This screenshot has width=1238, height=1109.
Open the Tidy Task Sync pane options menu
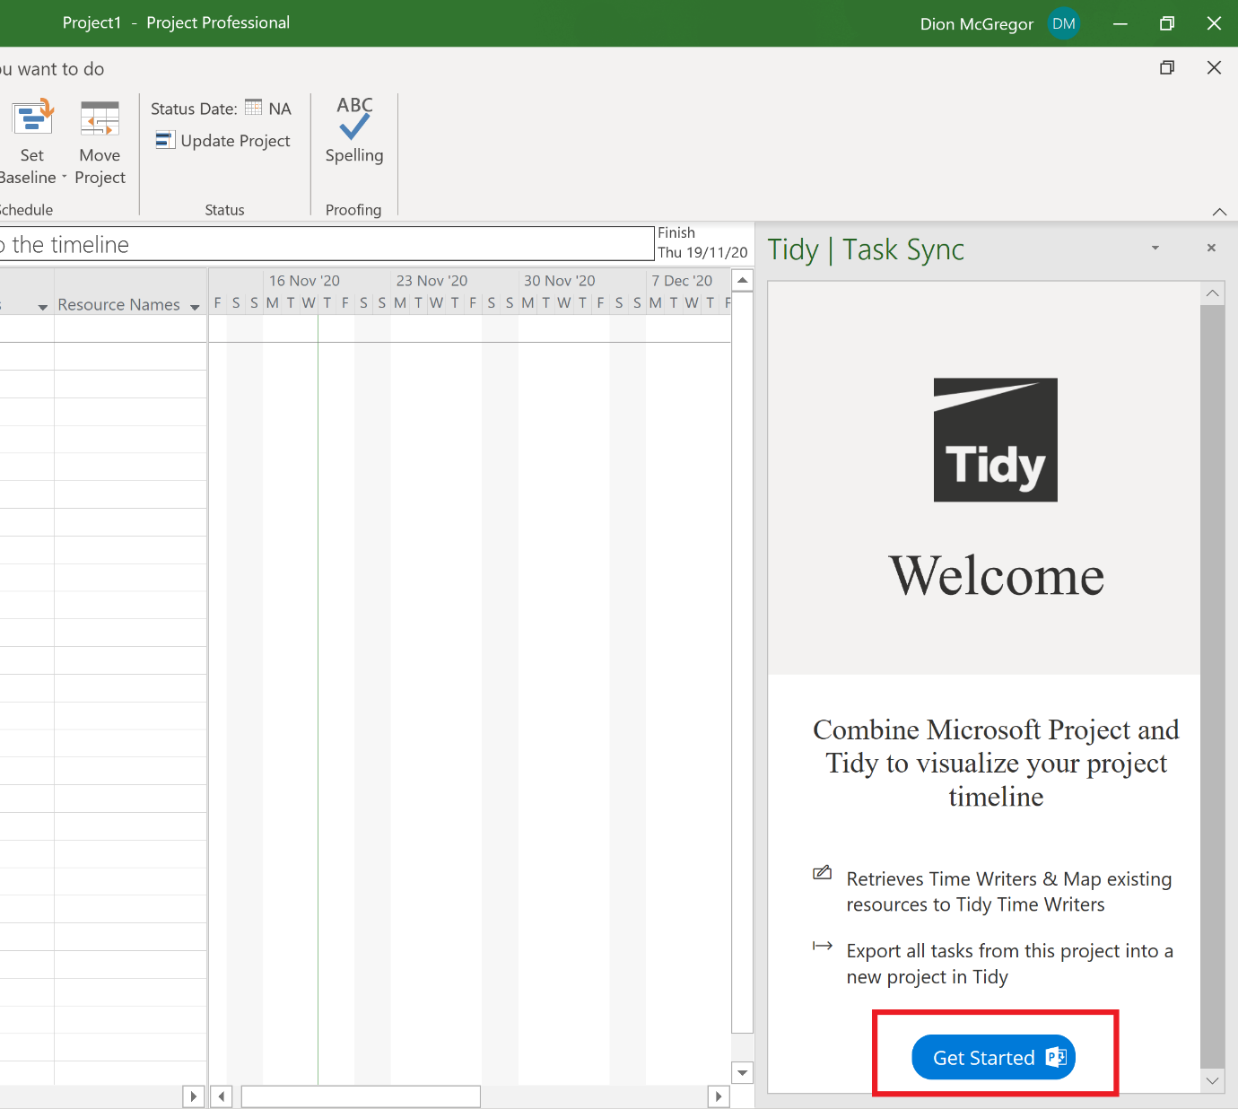(1154, 249)
